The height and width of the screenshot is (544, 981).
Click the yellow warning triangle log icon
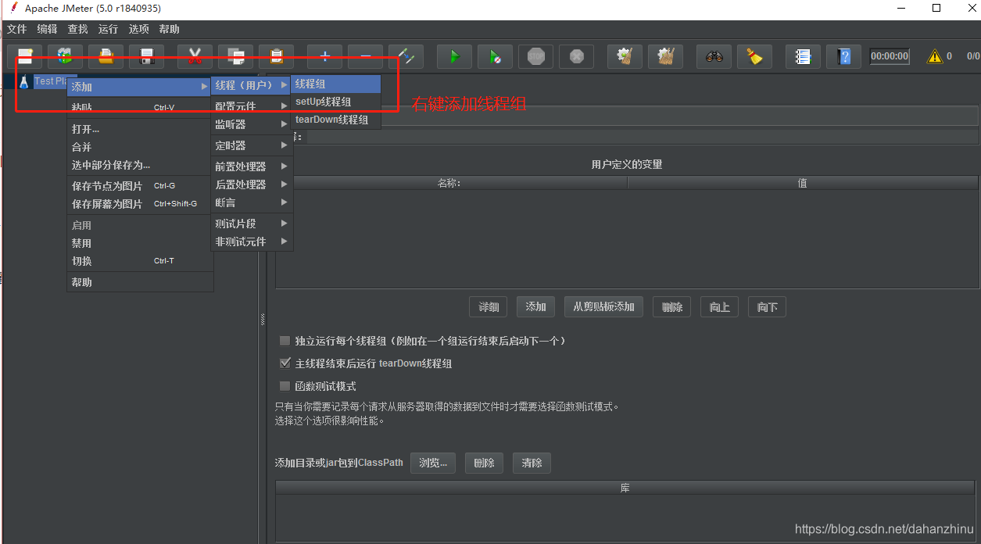click(x=934, y=56)
